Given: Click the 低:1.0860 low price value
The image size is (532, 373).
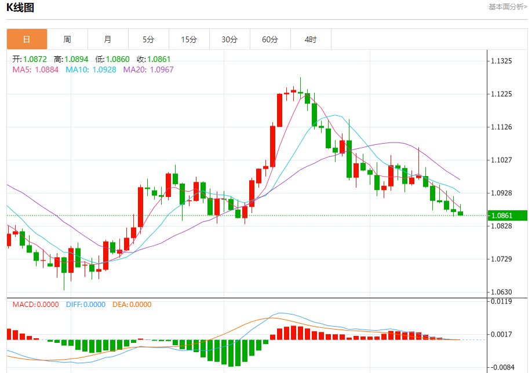Looking at the screenshot, I should (112, 59).
